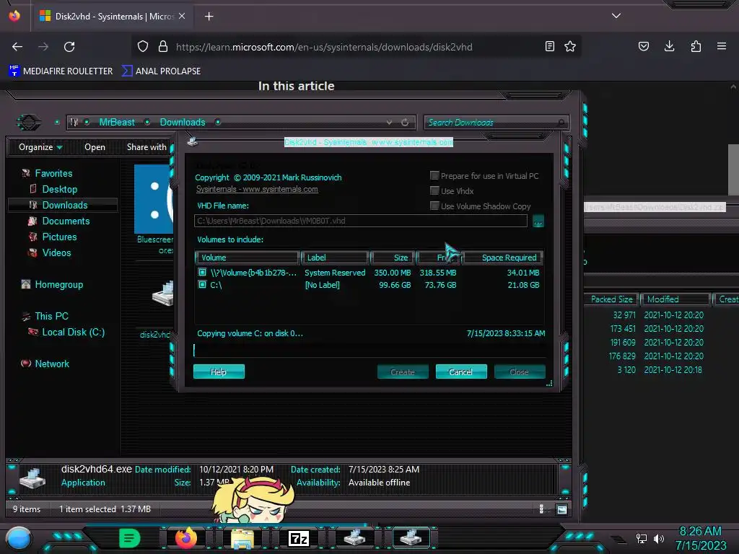Toggle System Reserved volume checkbox
Viewport: 739px width, 554px height.
click(x=202, y=272)
